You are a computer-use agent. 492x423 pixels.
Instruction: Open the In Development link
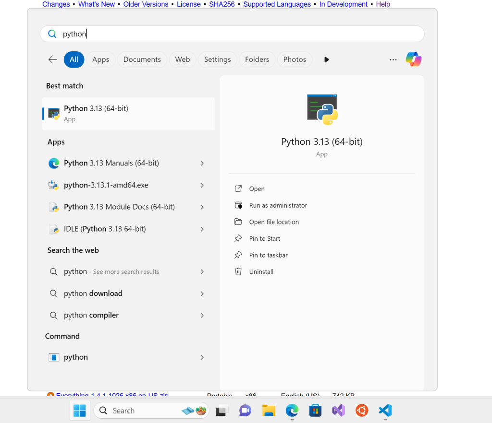coord(343,4)
